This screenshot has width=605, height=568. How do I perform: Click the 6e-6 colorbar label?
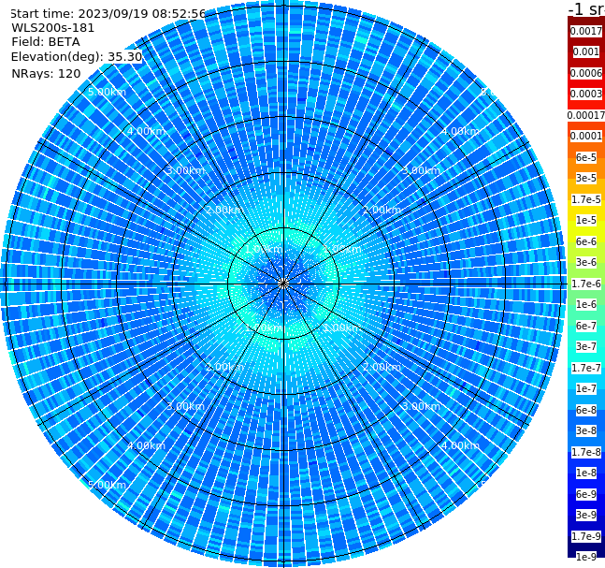(586, 241)
